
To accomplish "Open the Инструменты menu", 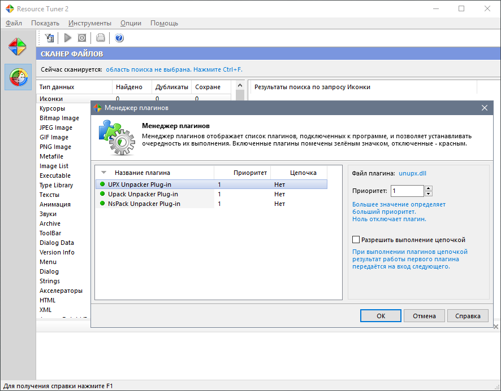I will click(x=90, y=23).
